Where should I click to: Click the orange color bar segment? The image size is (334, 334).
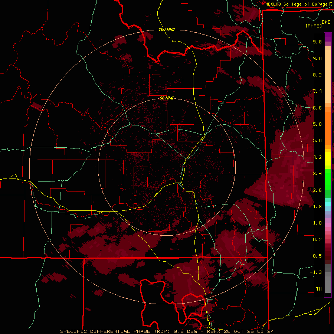click(328, 128)
